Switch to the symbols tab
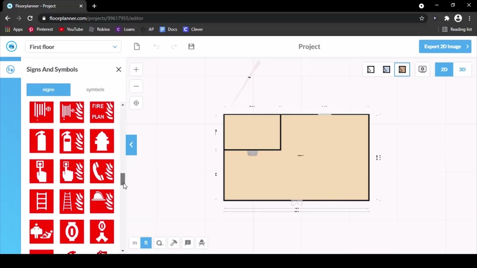This screenshot has width=477, height=268. click(95, 90)
